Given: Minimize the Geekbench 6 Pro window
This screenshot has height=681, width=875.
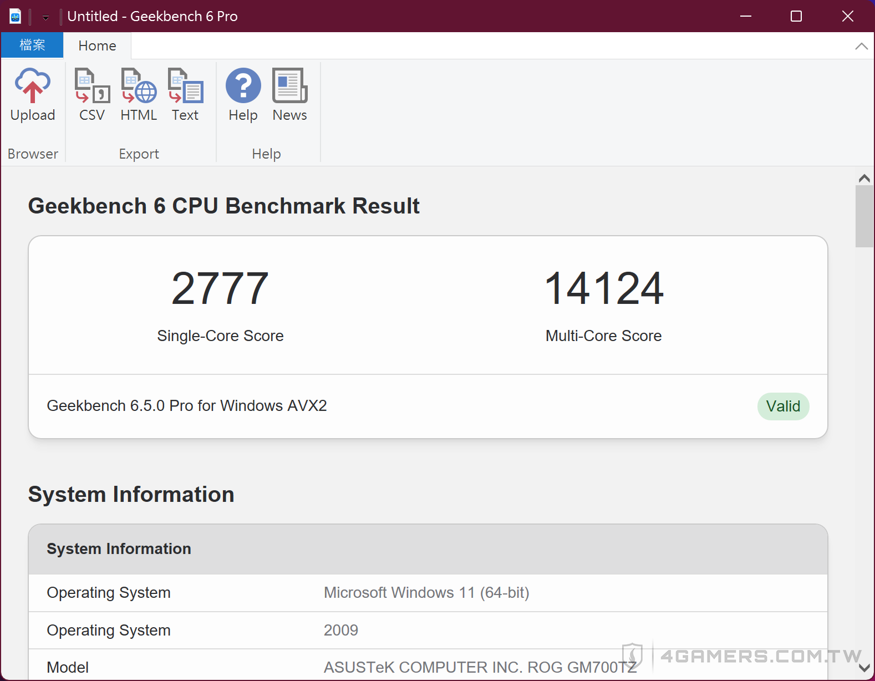Looking at the screenshot, I should coord(746,16).
